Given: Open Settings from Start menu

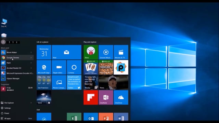Looking at the screenshot, I should pyautogui.click(x=17, y=108).
